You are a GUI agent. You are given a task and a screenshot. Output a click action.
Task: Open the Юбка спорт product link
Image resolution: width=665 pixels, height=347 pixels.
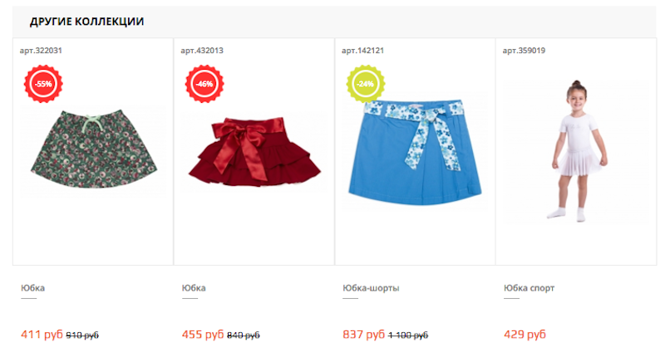click(529, 288)
